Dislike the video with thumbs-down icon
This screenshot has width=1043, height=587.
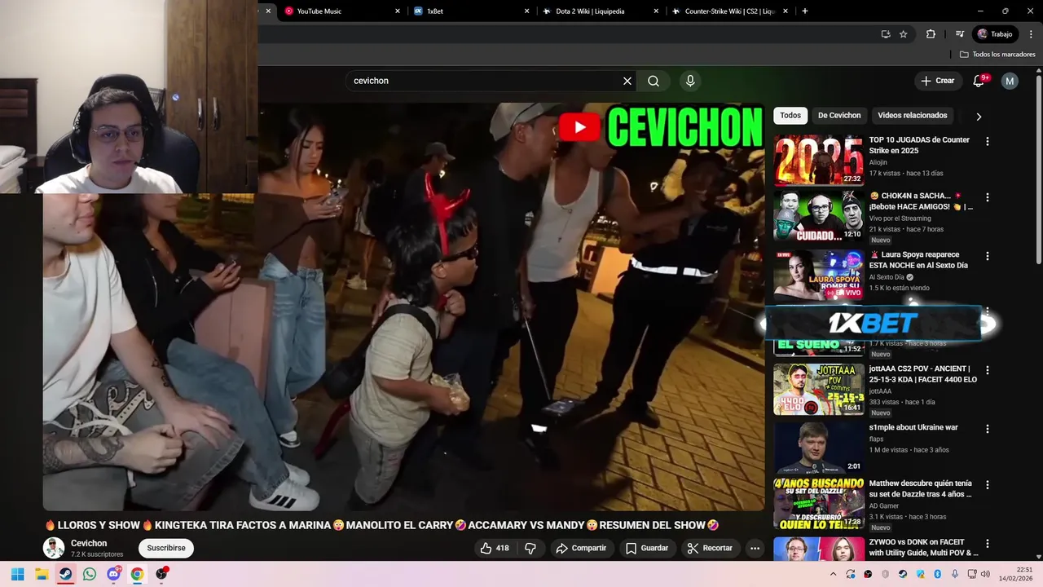530,548
